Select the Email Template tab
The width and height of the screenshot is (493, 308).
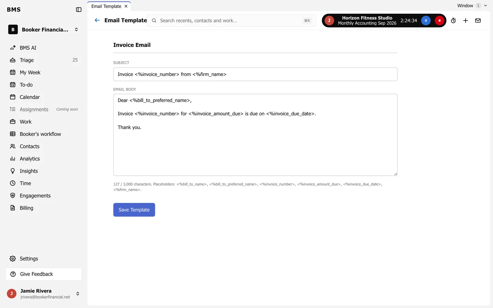click(x=106, y=6)
